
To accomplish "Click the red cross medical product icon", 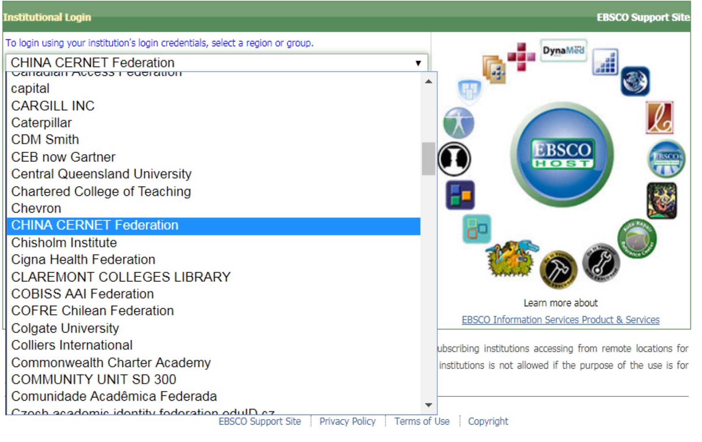I will (x=521, y=57).
